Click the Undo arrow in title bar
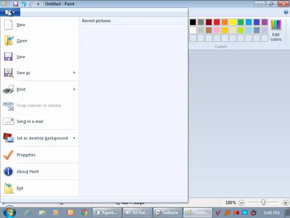 pyautogui.click(x=24, y=4)
